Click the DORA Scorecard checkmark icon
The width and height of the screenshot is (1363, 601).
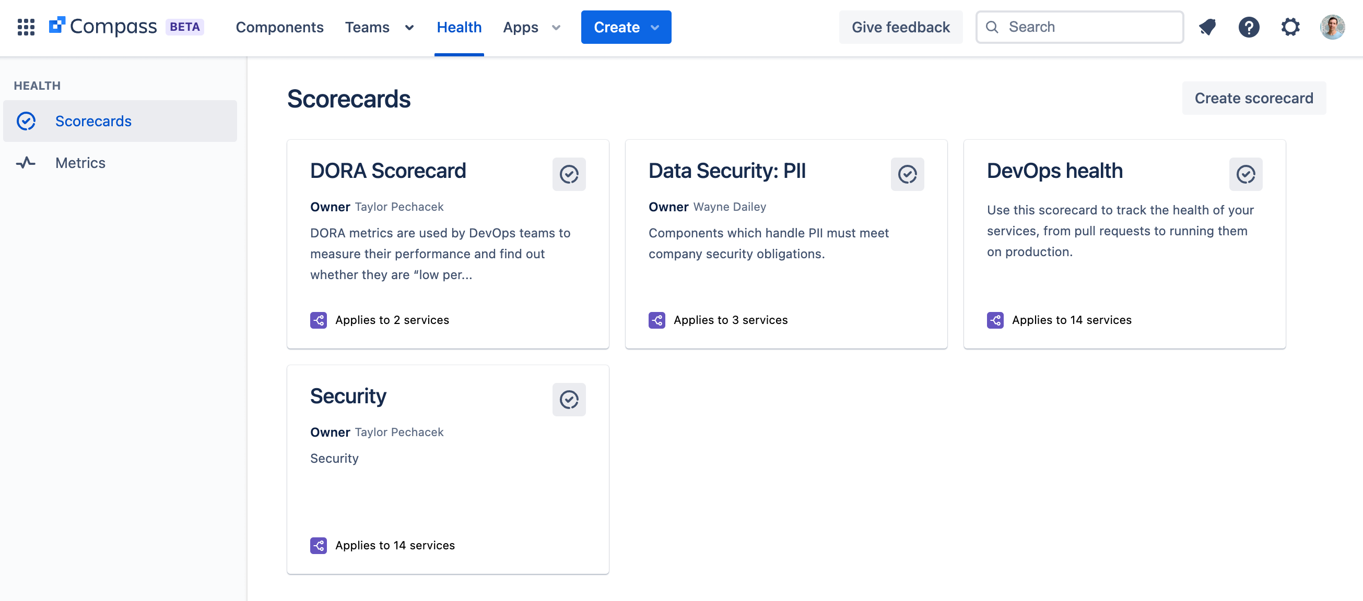(x=569, y=174)
